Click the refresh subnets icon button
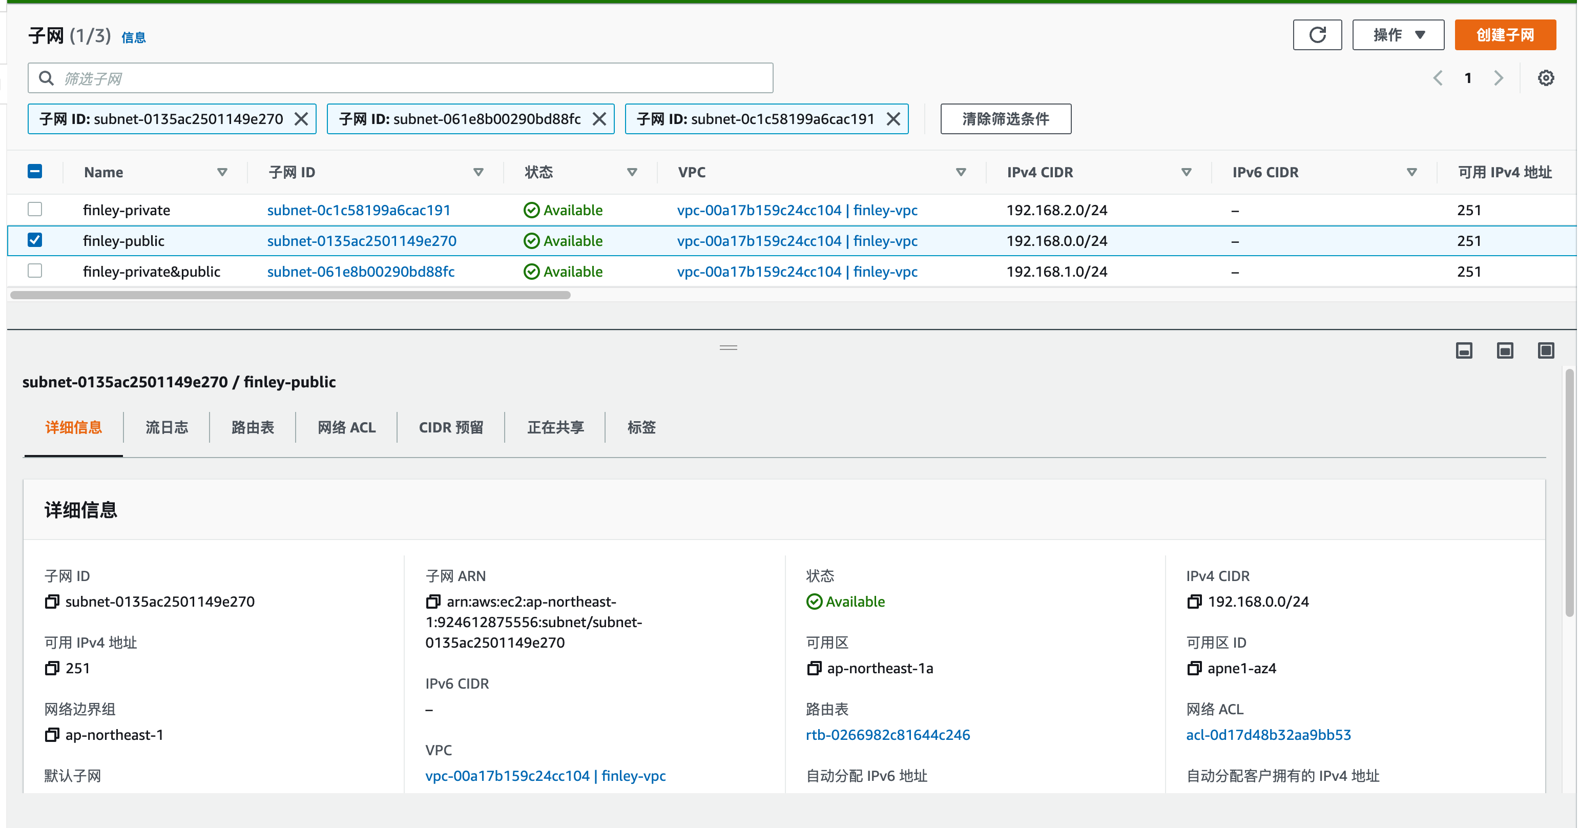The height and width of the screenshot is (828, 1579). click(1317, 35)
